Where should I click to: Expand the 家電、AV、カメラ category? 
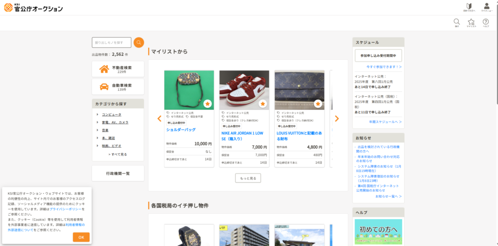pyautogui.click(x=115, y=122)
